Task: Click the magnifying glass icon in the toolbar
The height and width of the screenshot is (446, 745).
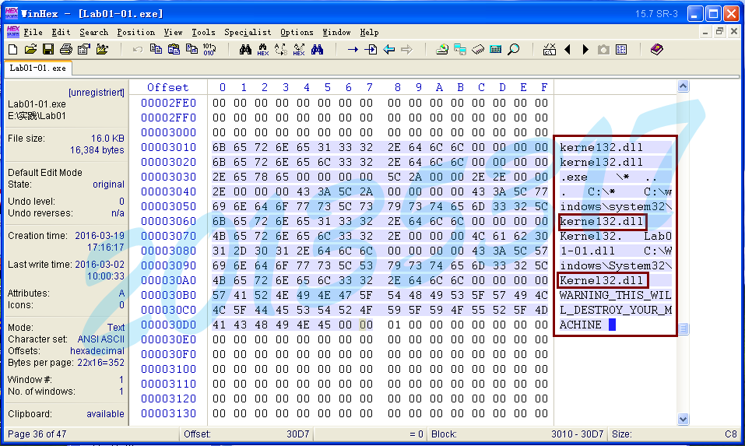Action: point(514,49)
